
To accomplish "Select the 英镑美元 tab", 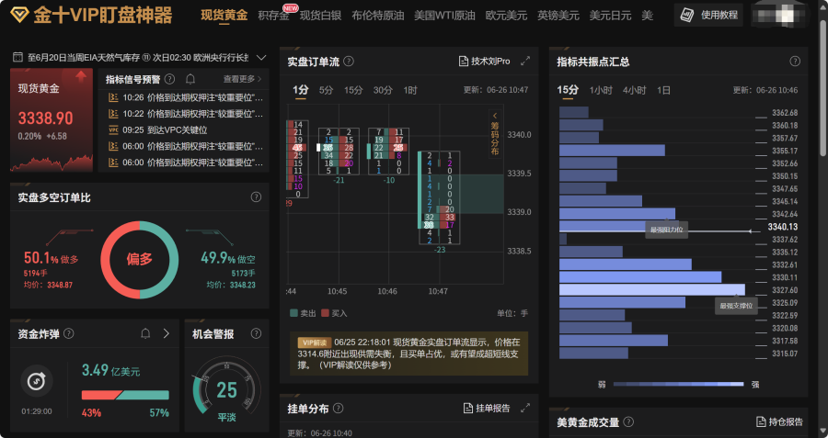I will click(558, 16).
